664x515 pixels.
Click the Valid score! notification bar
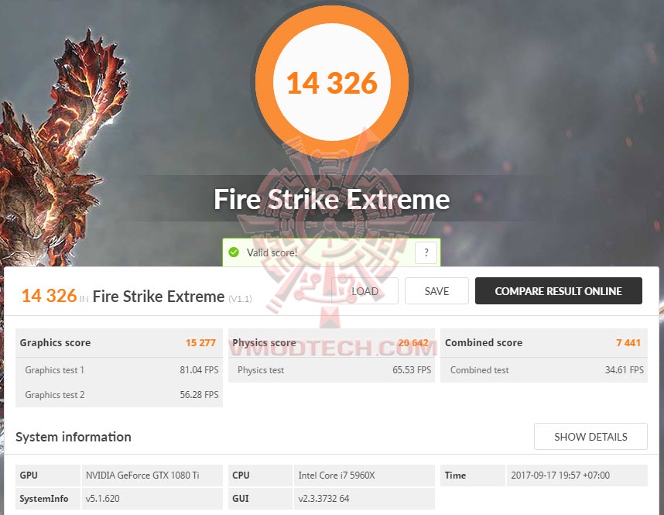coord(331,252)
